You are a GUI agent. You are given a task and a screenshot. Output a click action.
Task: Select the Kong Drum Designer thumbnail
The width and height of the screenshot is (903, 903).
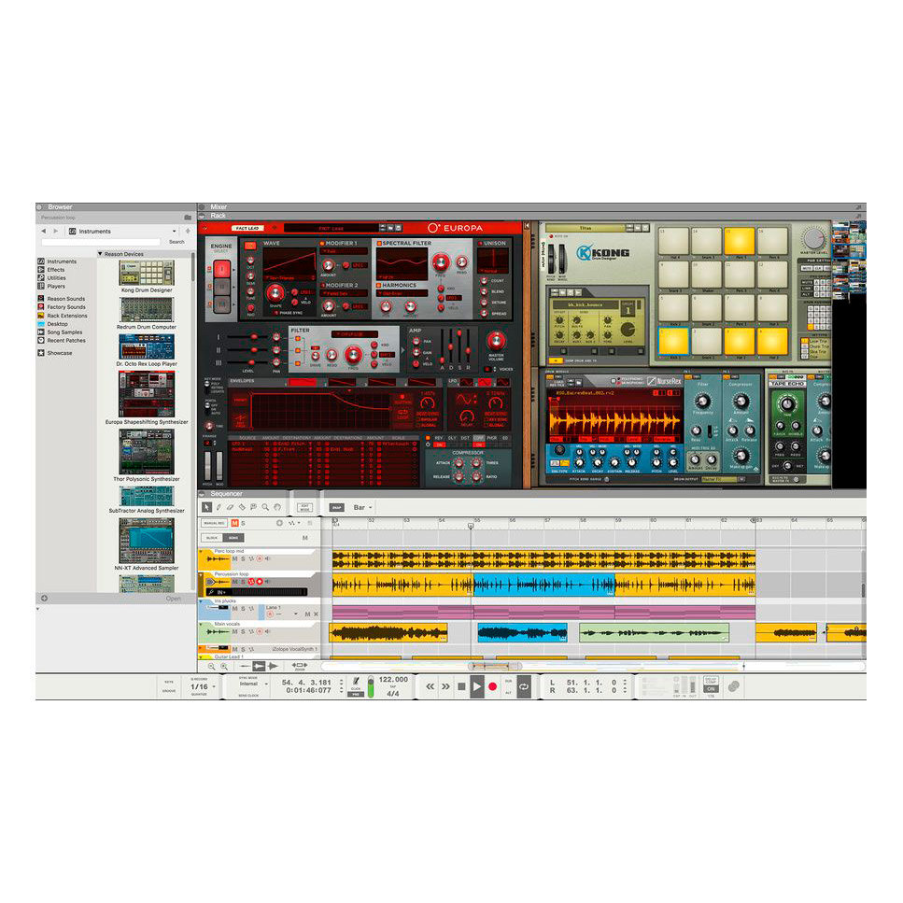(x=147, y=273)
